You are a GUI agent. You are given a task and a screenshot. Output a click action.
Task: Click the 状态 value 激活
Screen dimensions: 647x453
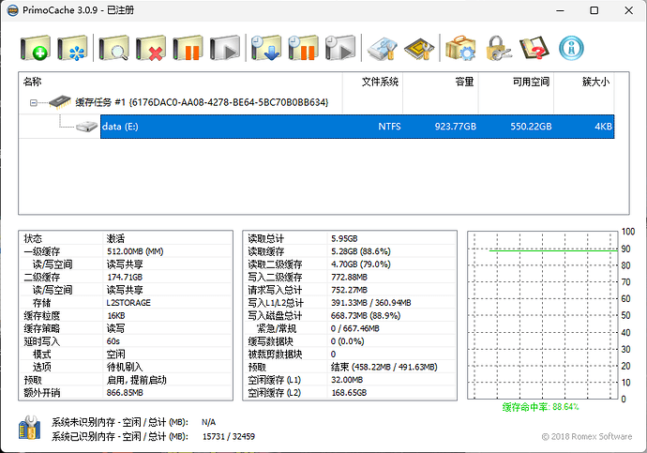coord(115,238)
